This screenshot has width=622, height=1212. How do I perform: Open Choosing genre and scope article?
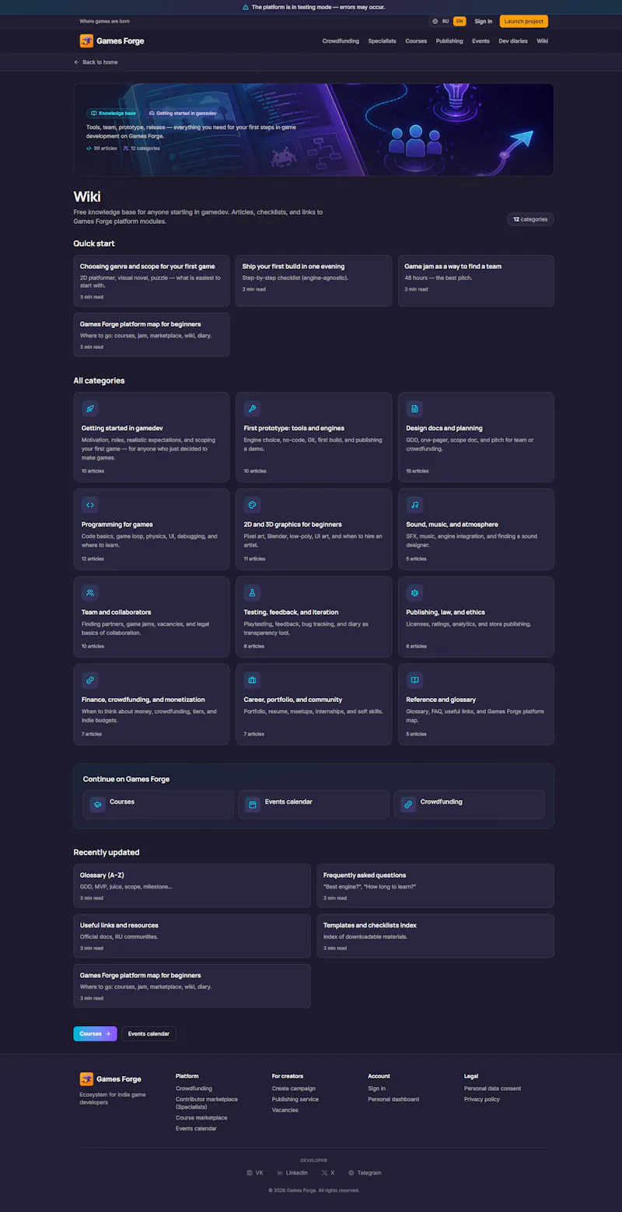[x=152, y=281]
